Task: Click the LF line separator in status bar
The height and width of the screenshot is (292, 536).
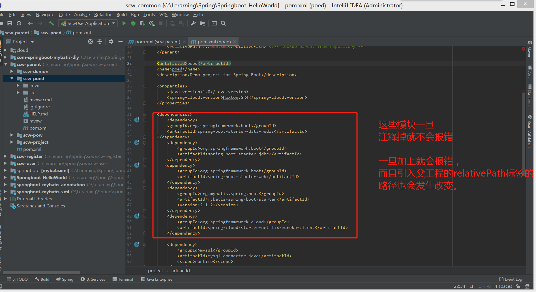Action: click(x=472, y=286)
